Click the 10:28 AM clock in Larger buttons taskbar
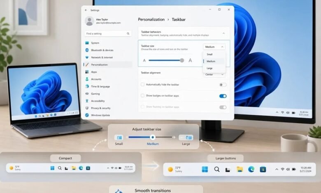 click(x=305, y=168)
